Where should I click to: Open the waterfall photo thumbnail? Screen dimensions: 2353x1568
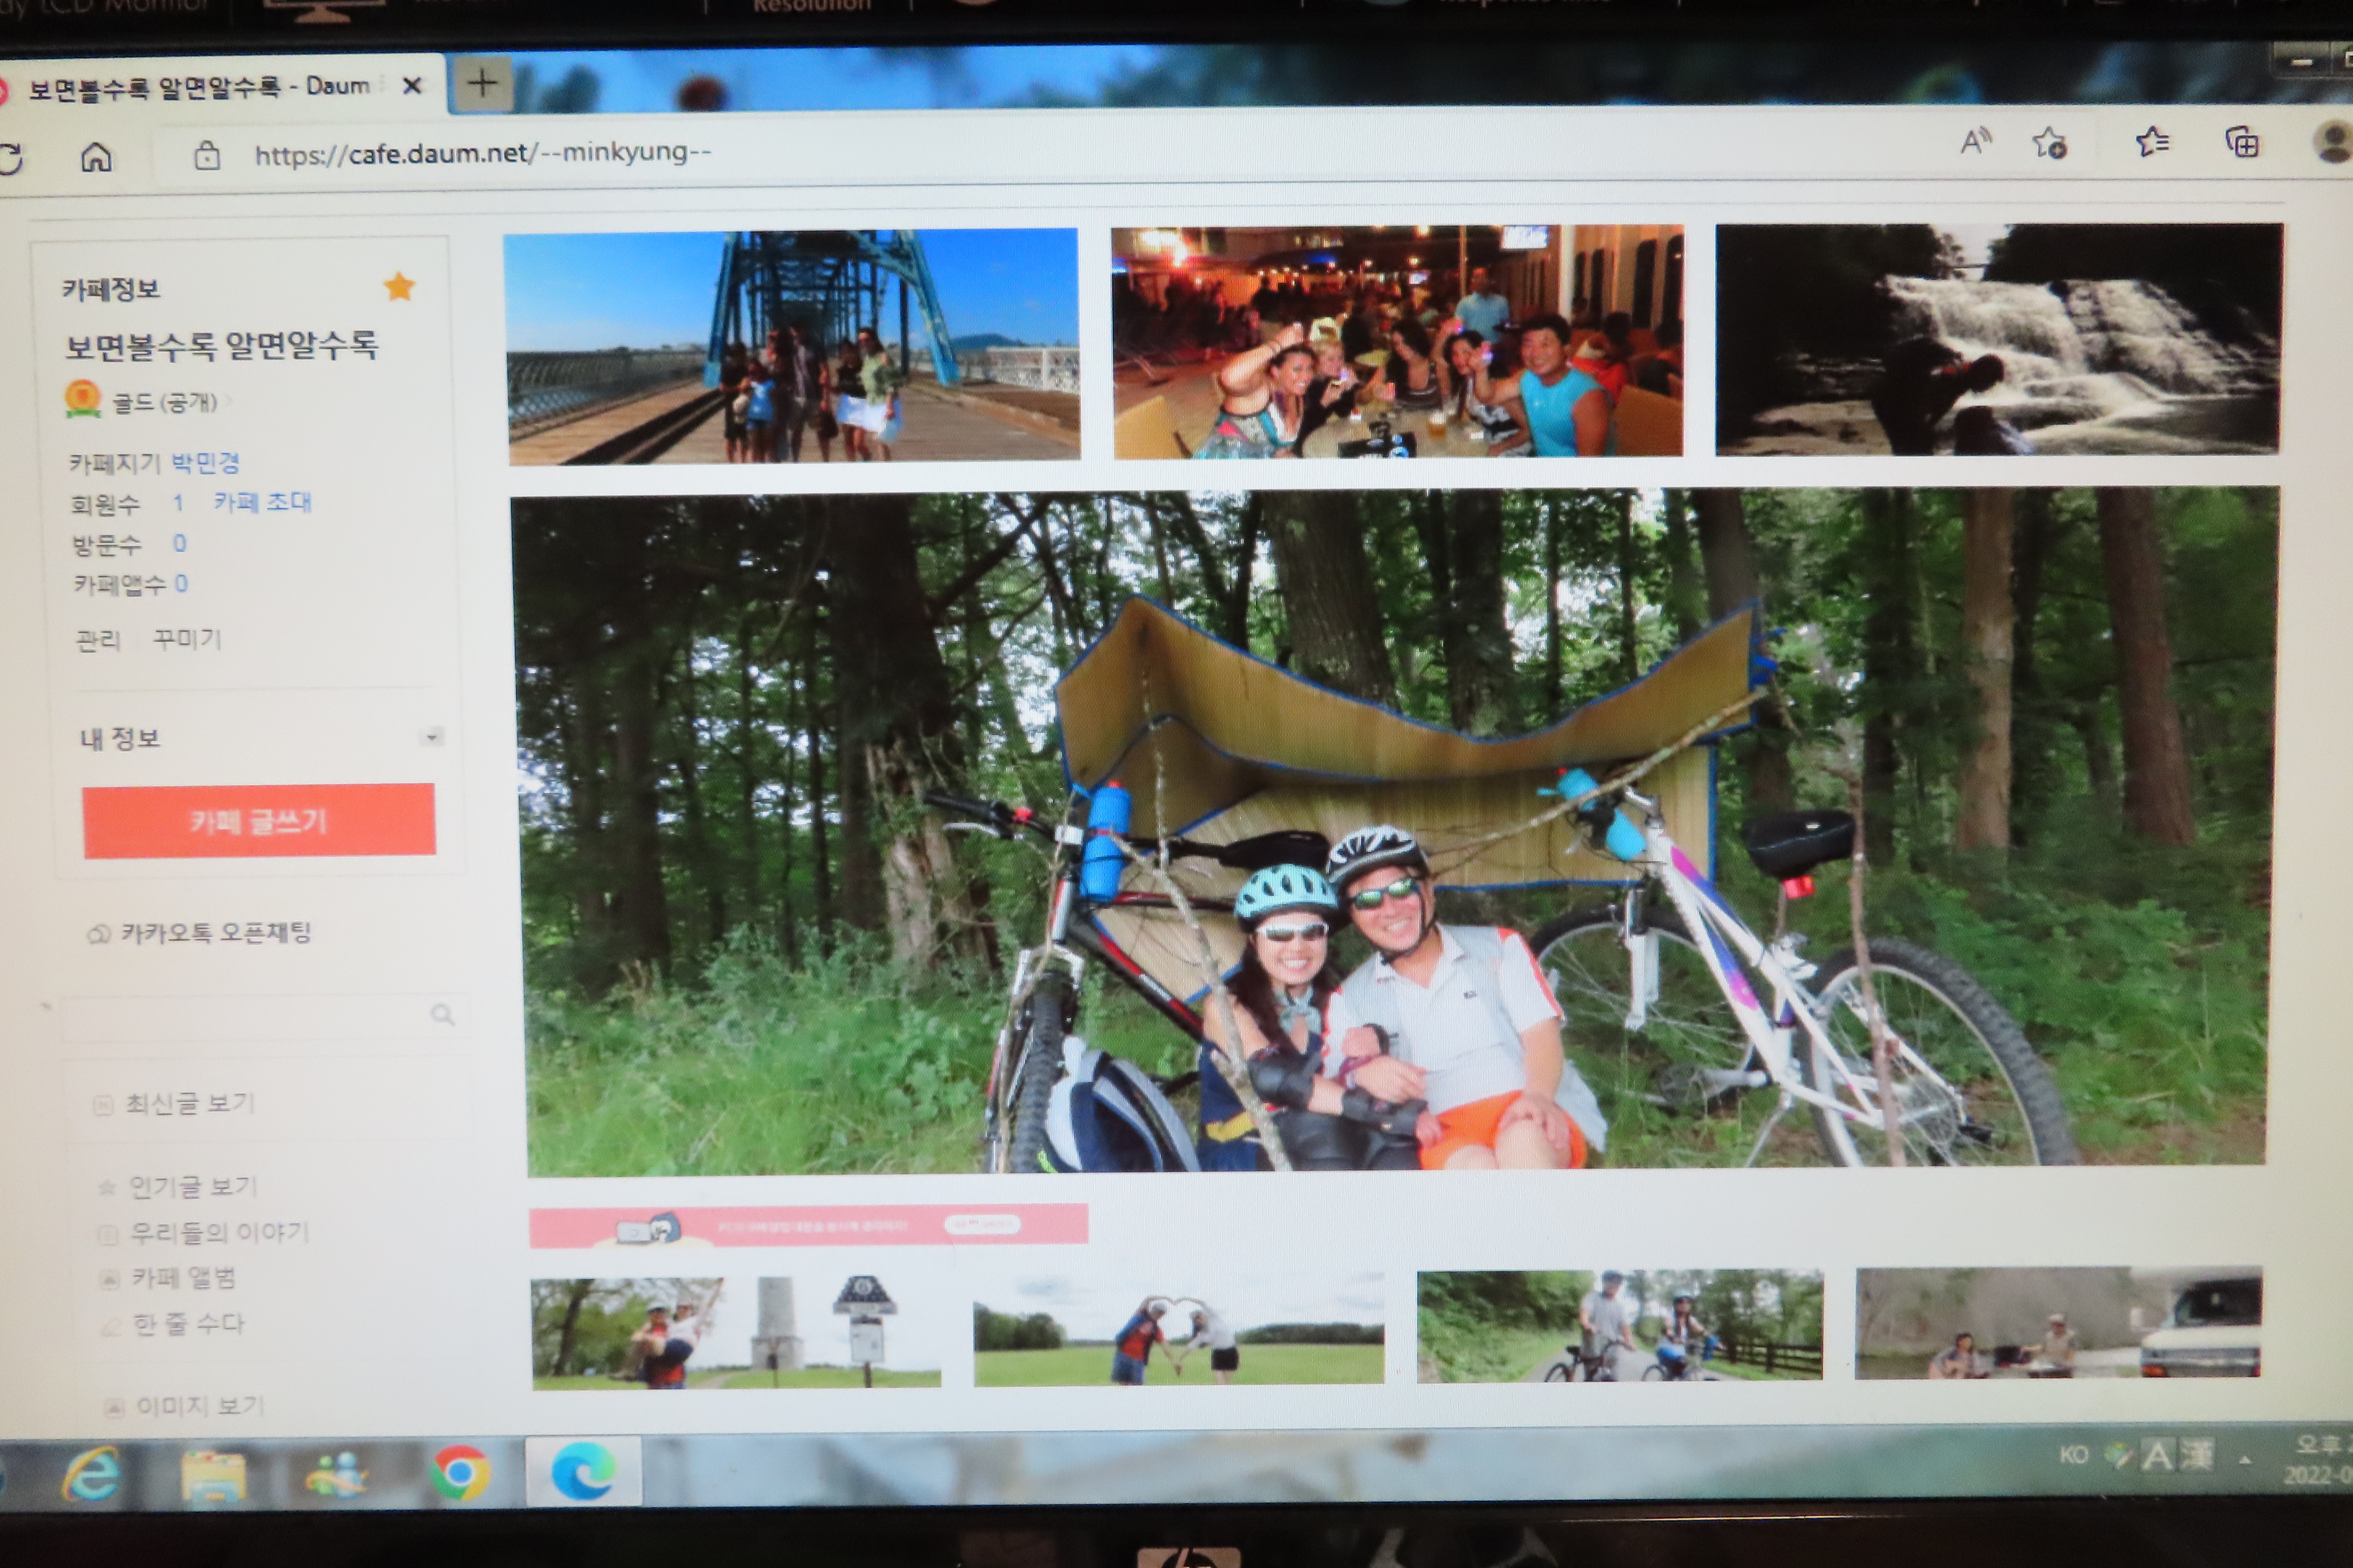(x=1998, y=339)
